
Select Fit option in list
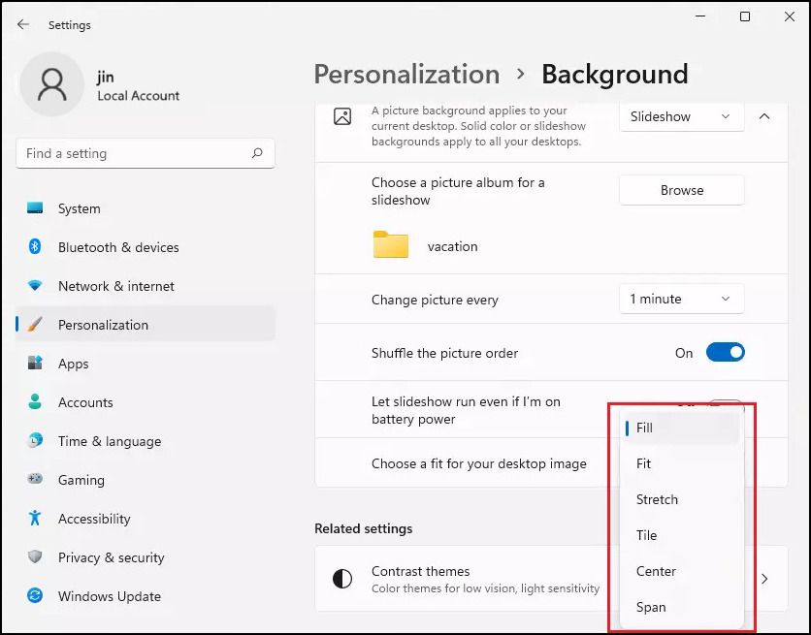(x=682, y=463)
